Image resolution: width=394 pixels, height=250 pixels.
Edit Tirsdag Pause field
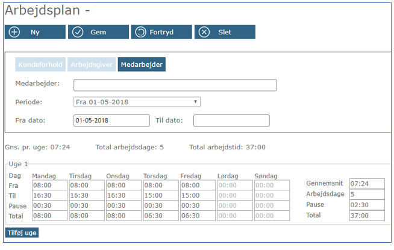click(x=87, y=205)
